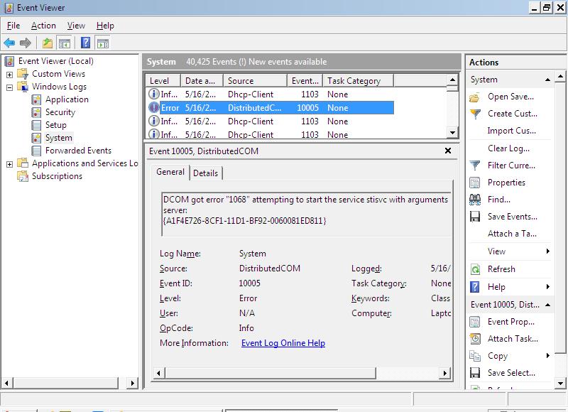Screen dimensions: 568x412
Task: Click the Windows Logs folder icon
Action: (x=23, y=87)
